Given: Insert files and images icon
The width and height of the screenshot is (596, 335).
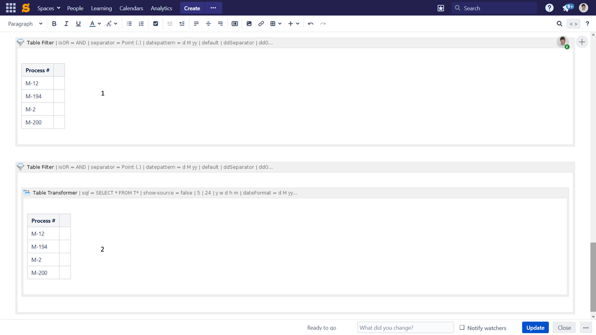Looking at the screenshot, I should click(x=249, y=24).
